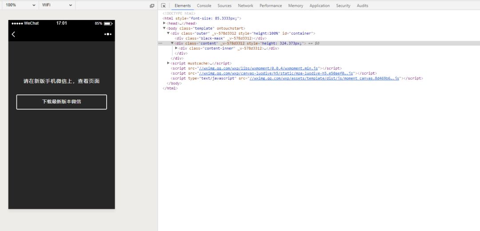Image resolution: width=480 pixels, height=231 pixels.
Task: Click the ellipsis beside the selected content row
Action: click(x=160, y=44)
